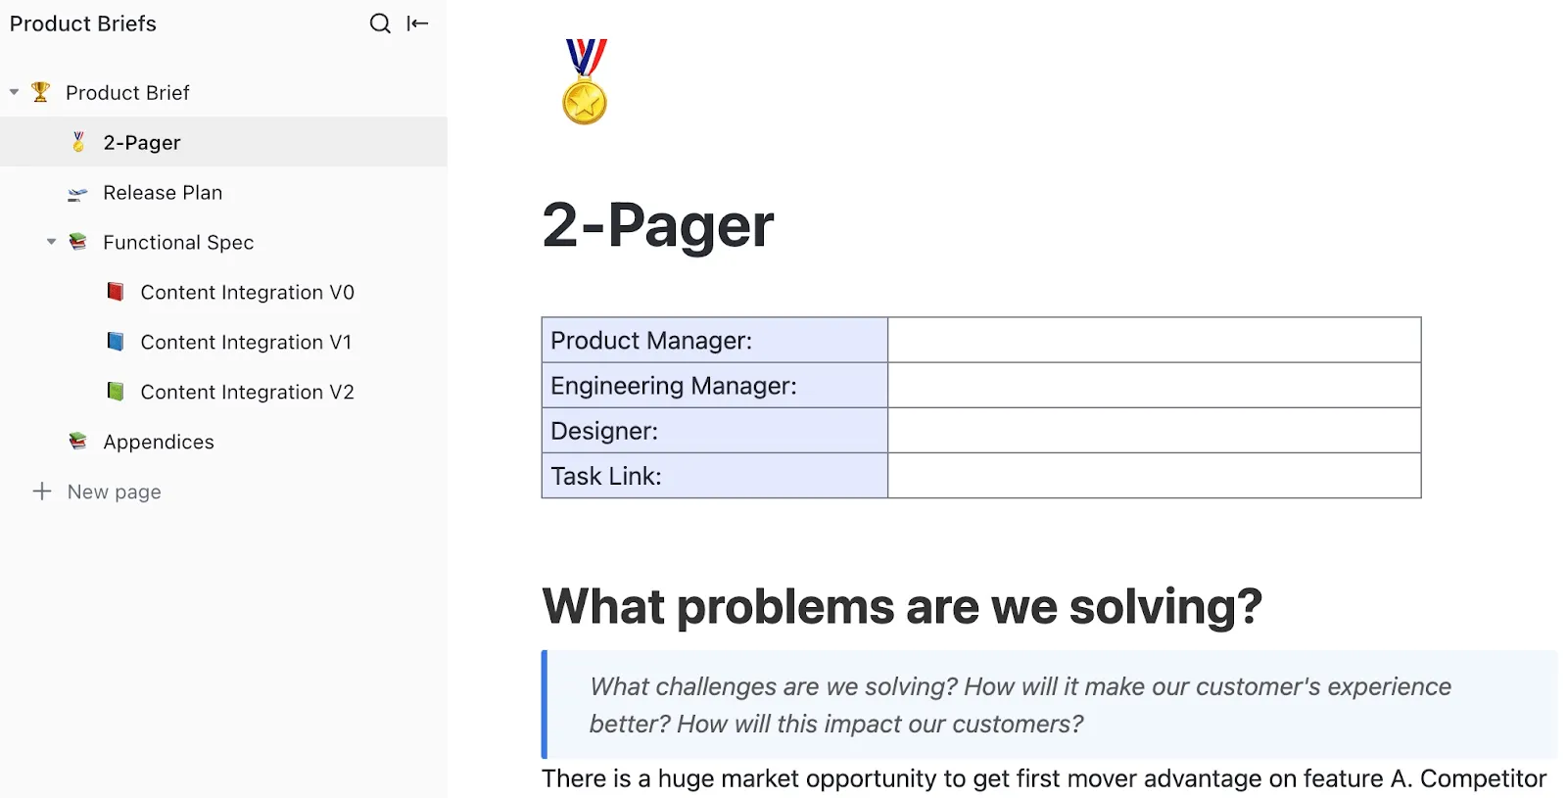Open the Appendices page
1567x798 pixels.
coord(159,442)
